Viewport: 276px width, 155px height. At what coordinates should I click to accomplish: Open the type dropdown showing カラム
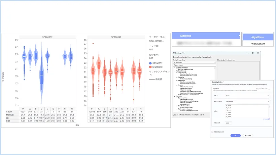click(x=247, y=96)
